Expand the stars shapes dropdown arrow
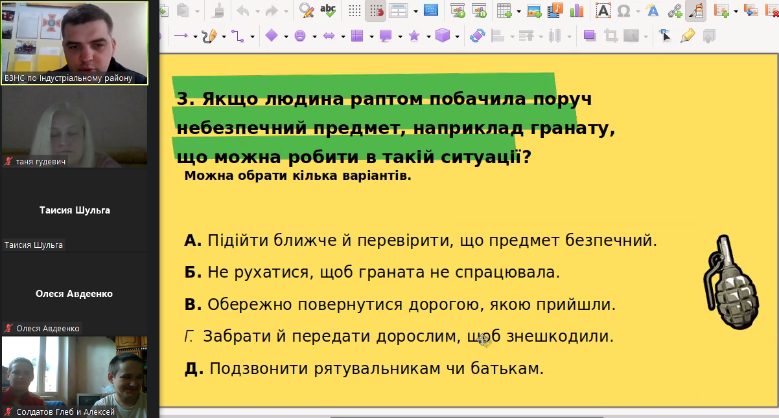This screenshot has width=779, height=418. (x=429, y=36)
